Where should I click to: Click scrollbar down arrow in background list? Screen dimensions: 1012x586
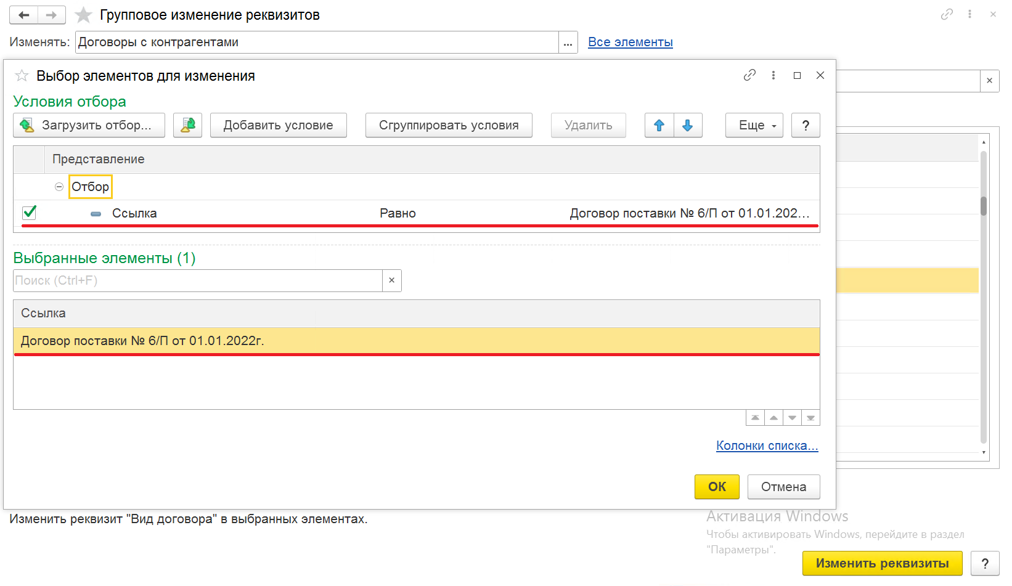[x=984, y=452]
